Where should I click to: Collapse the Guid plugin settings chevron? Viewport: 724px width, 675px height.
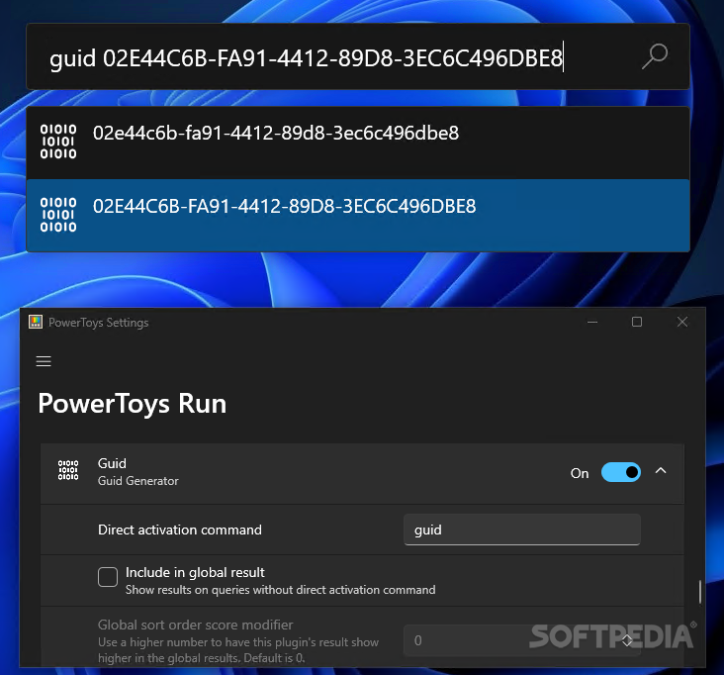(661, 471)
